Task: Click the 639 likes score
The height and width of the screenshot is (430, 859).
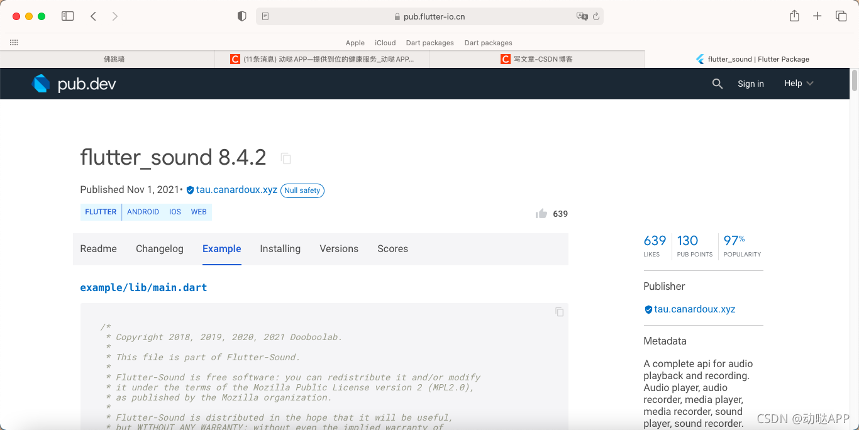Action: 655,245
